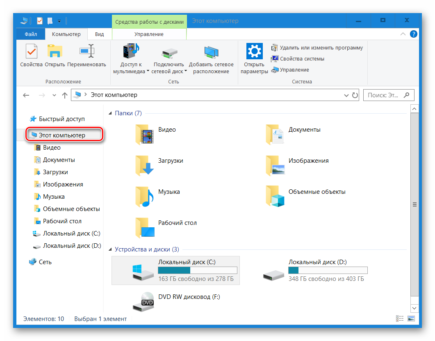Click Удалить или изменить программу
This screenshot has height=341, width=435.
(317, 47)
